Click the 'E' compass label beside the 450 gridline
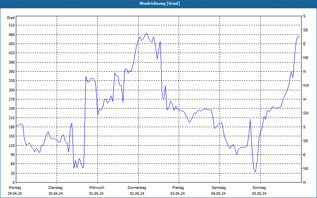317x198 pixels. click(304, 44)
